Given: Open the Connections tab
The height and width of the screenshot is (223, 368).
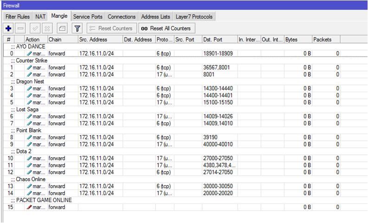Looking at the screenshot, I should click(x=122, y=17).
